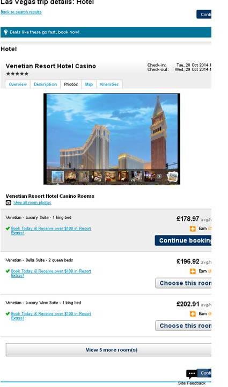Click the camera icon beside View all room photos

tap(9, 203)
